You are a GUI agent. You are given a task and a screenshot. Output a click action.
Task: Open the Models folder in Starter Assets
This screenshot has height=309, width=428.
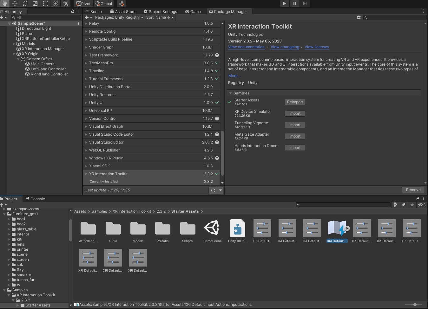pyautogui.click(x=138, y=231)
